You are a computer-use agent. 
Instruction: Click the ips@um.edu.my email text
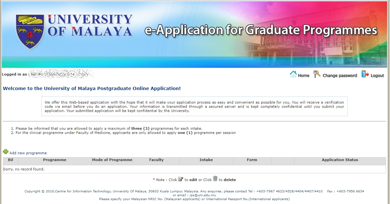(203, 195)
